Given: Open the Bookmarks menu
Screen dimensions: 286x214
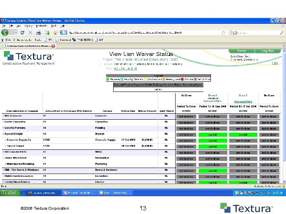Looking at the screenshot, I should pyautogui.click(x=42, y=26).
